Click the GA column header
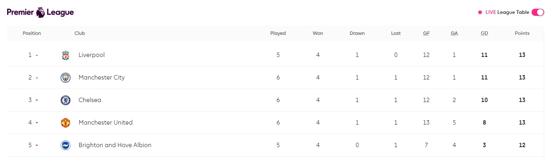 tap(454, 33)
